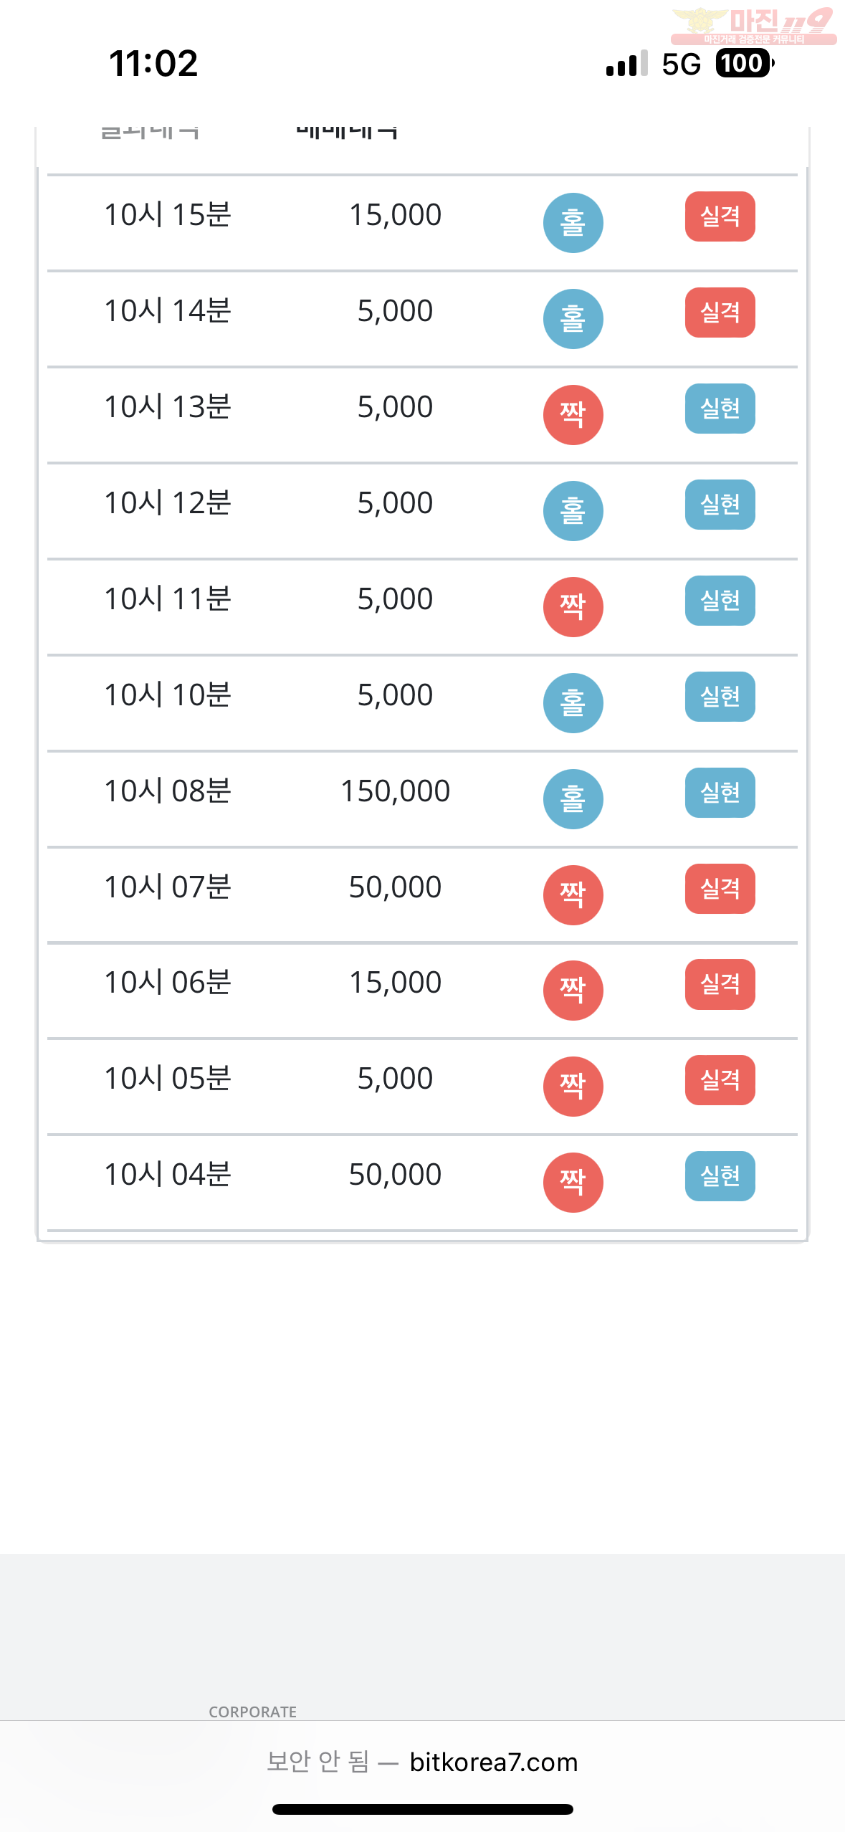Tap the red 짝 circle in 10시 13분 row
This screenshot has width=845, height=1832.
click(573, 415)
